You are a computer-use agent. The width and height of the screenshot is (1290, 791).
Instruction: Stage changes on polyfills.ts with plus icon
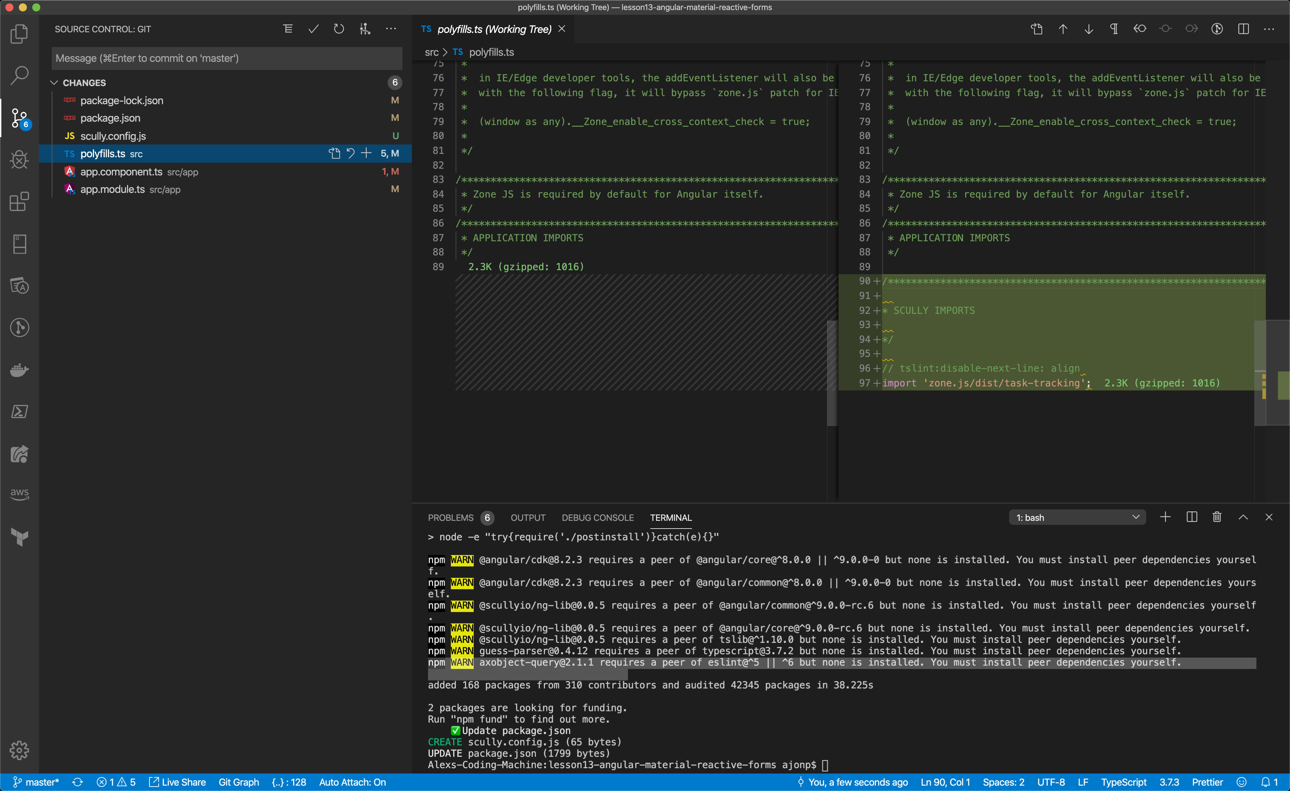click(367, 154)
